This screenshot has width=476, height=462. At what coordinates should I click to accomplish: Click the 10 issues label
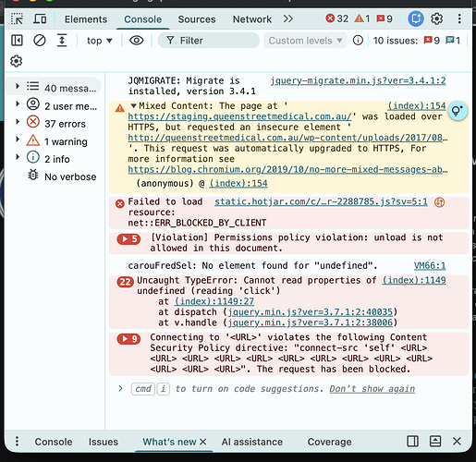coord(396,41)
